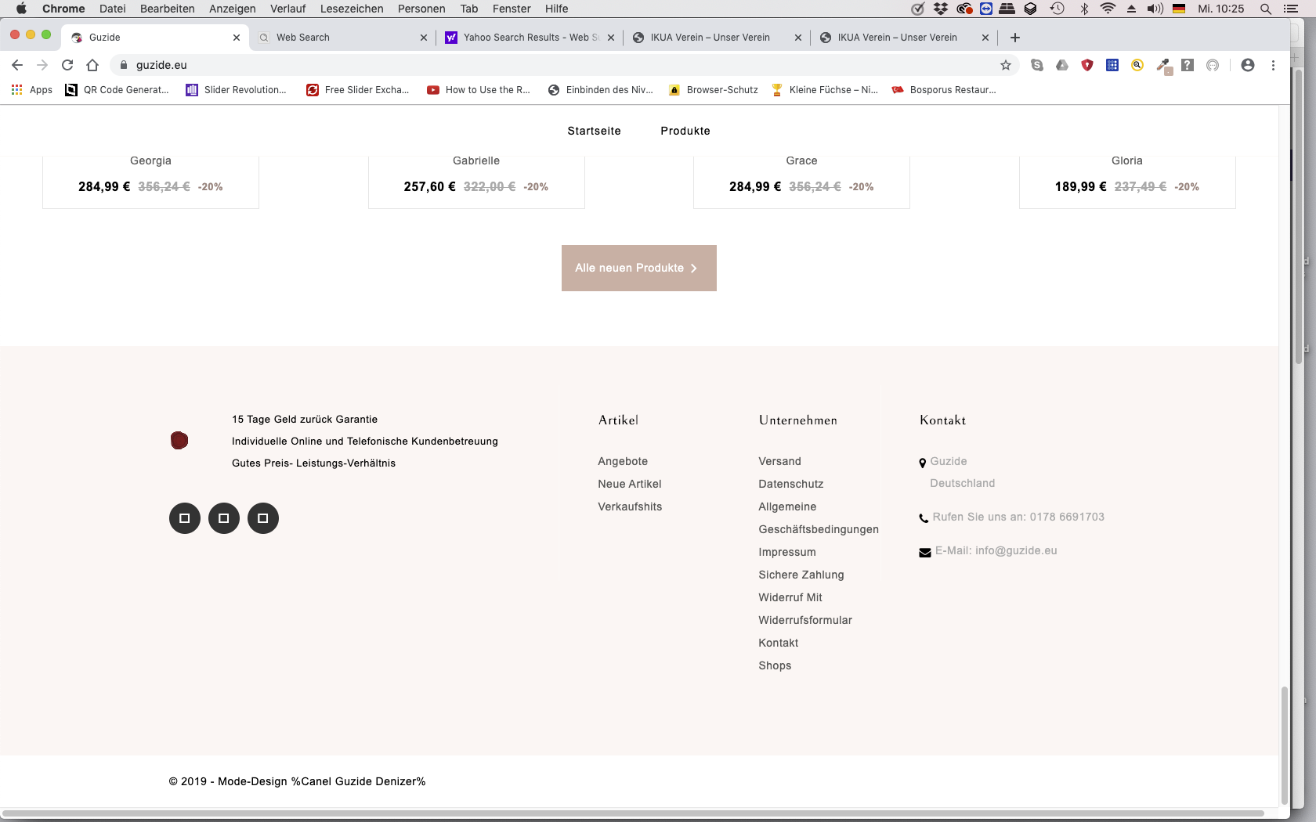Open the Apps bookmarks shortcut
The image size is (1316, 822).
(32, 90)
